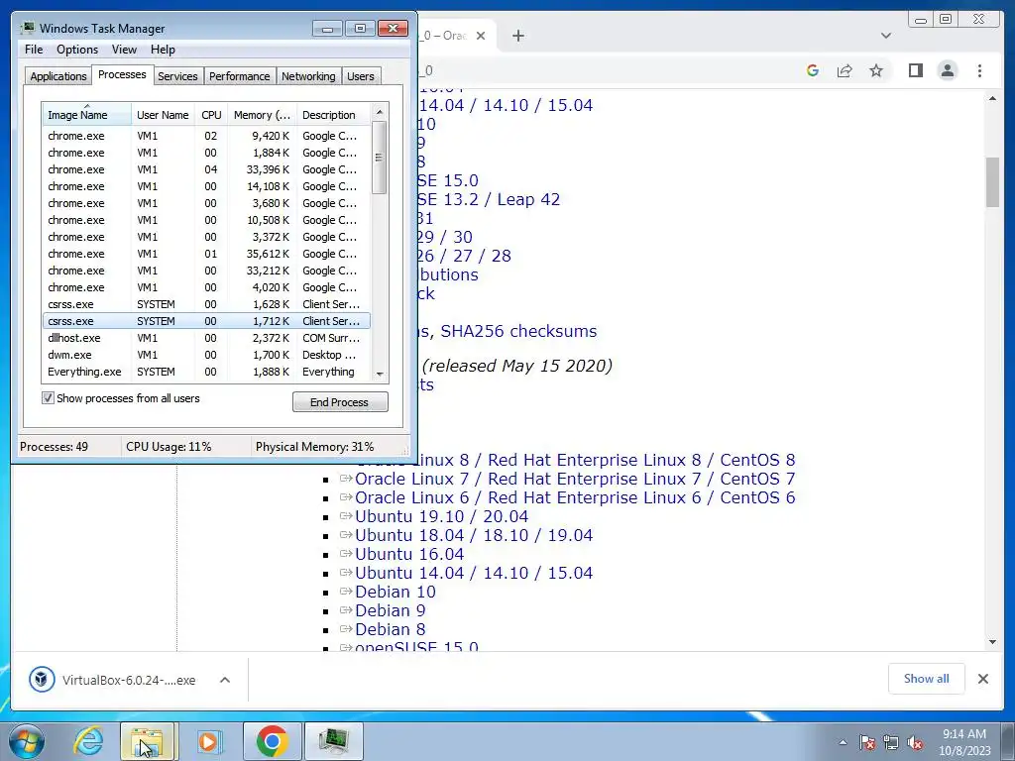
Task: Select the Everything.exe process row
Action: 206,372
